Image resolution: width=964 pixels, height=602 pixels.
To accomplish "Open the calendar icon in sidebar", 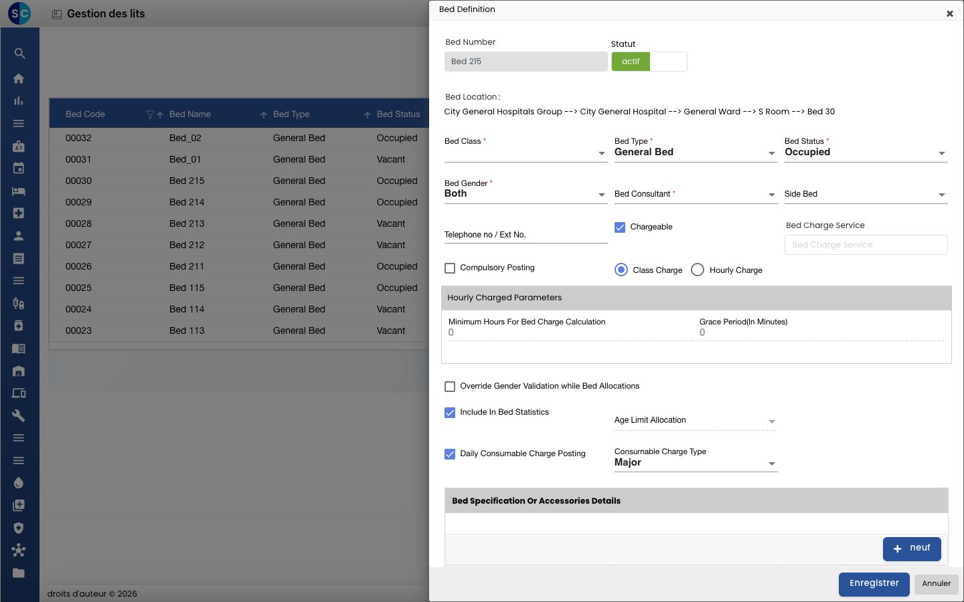I will [19, 168].
